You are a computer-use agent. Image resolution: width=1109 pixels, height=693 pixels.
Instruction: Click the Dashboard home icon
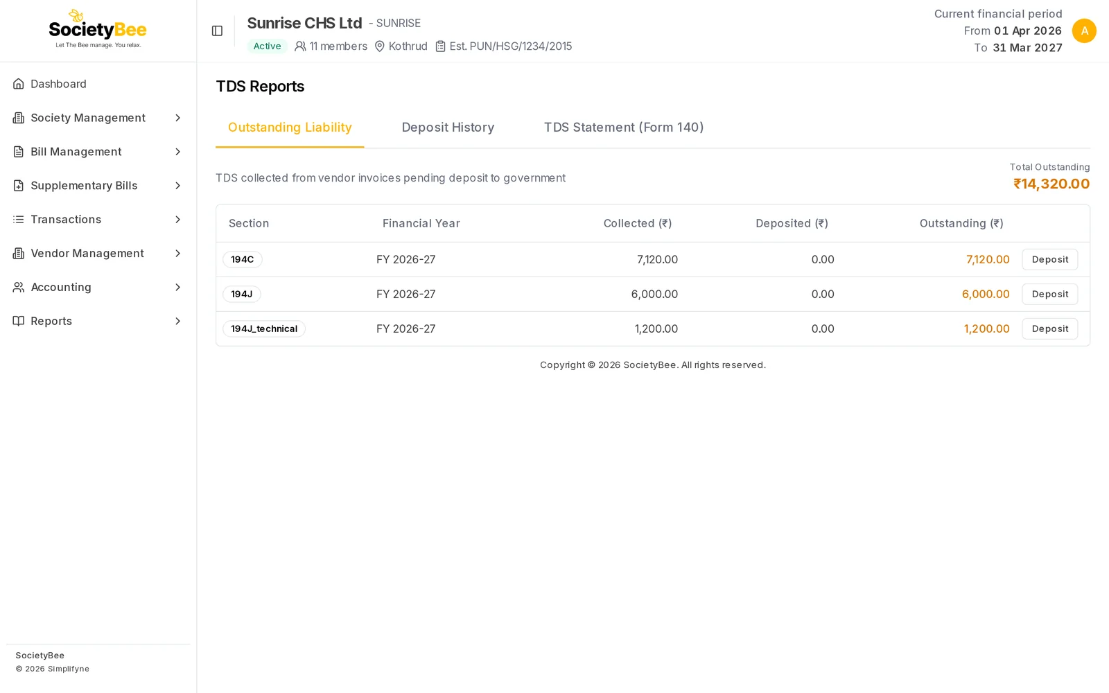[x=19, y=84]
